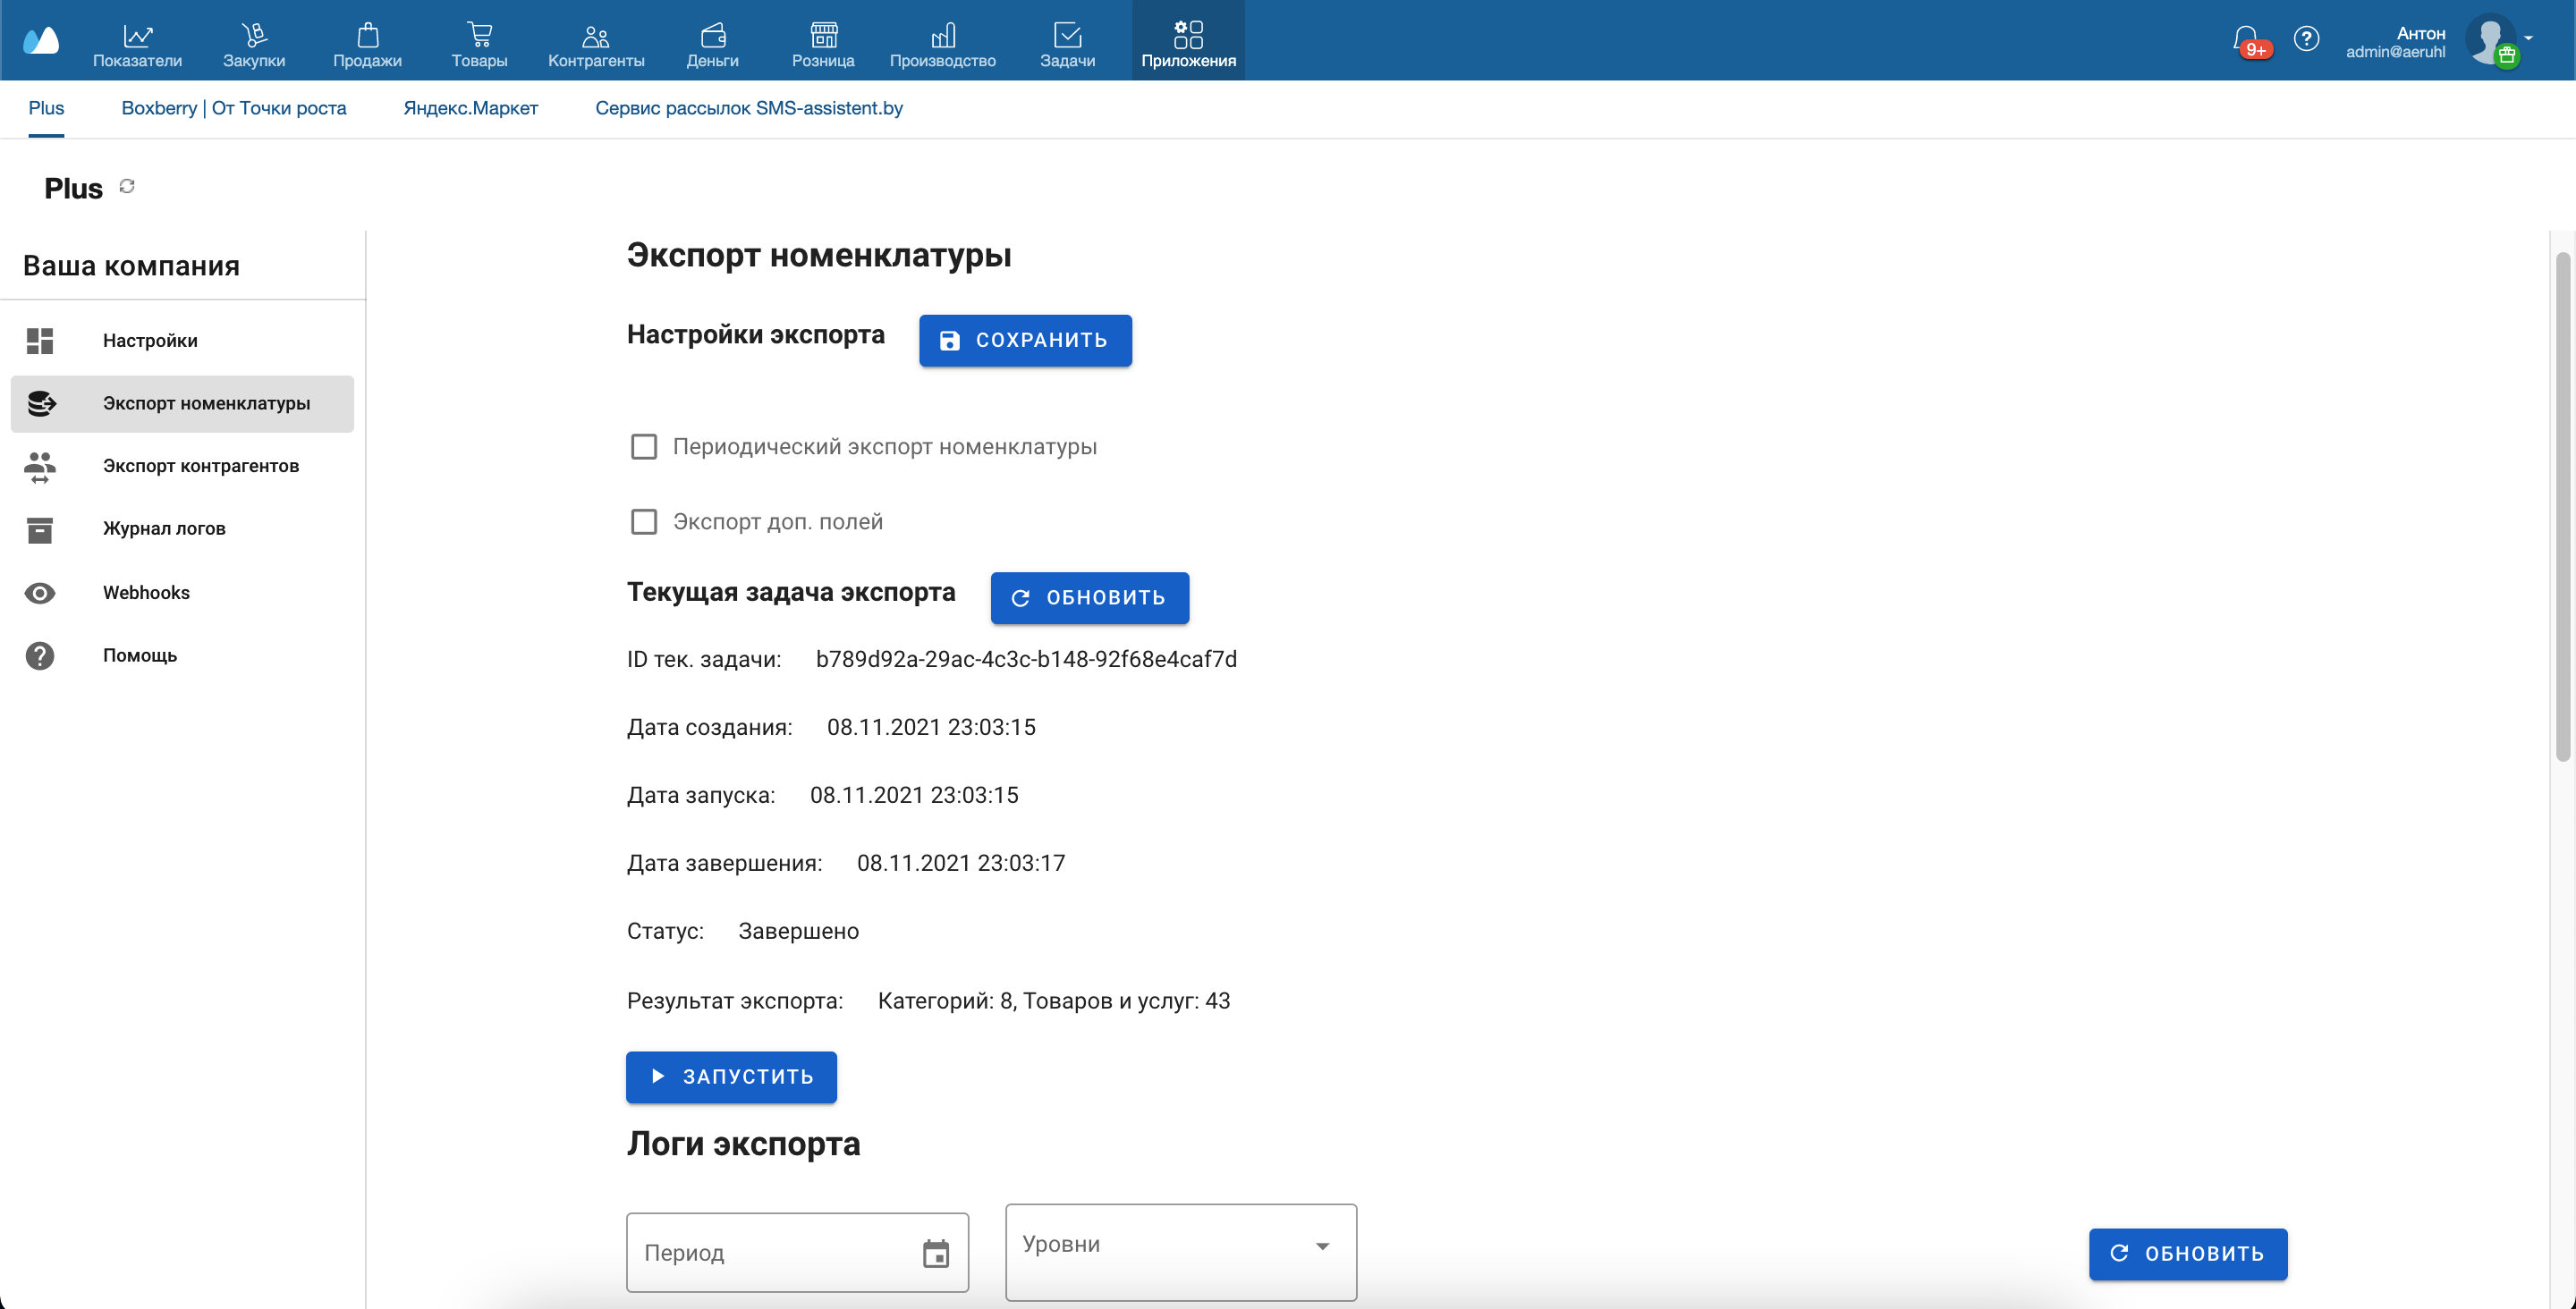Screen dimensions: 2576x1309
Task: Click the Помощь question icon in sidebar
Action: 40,656
